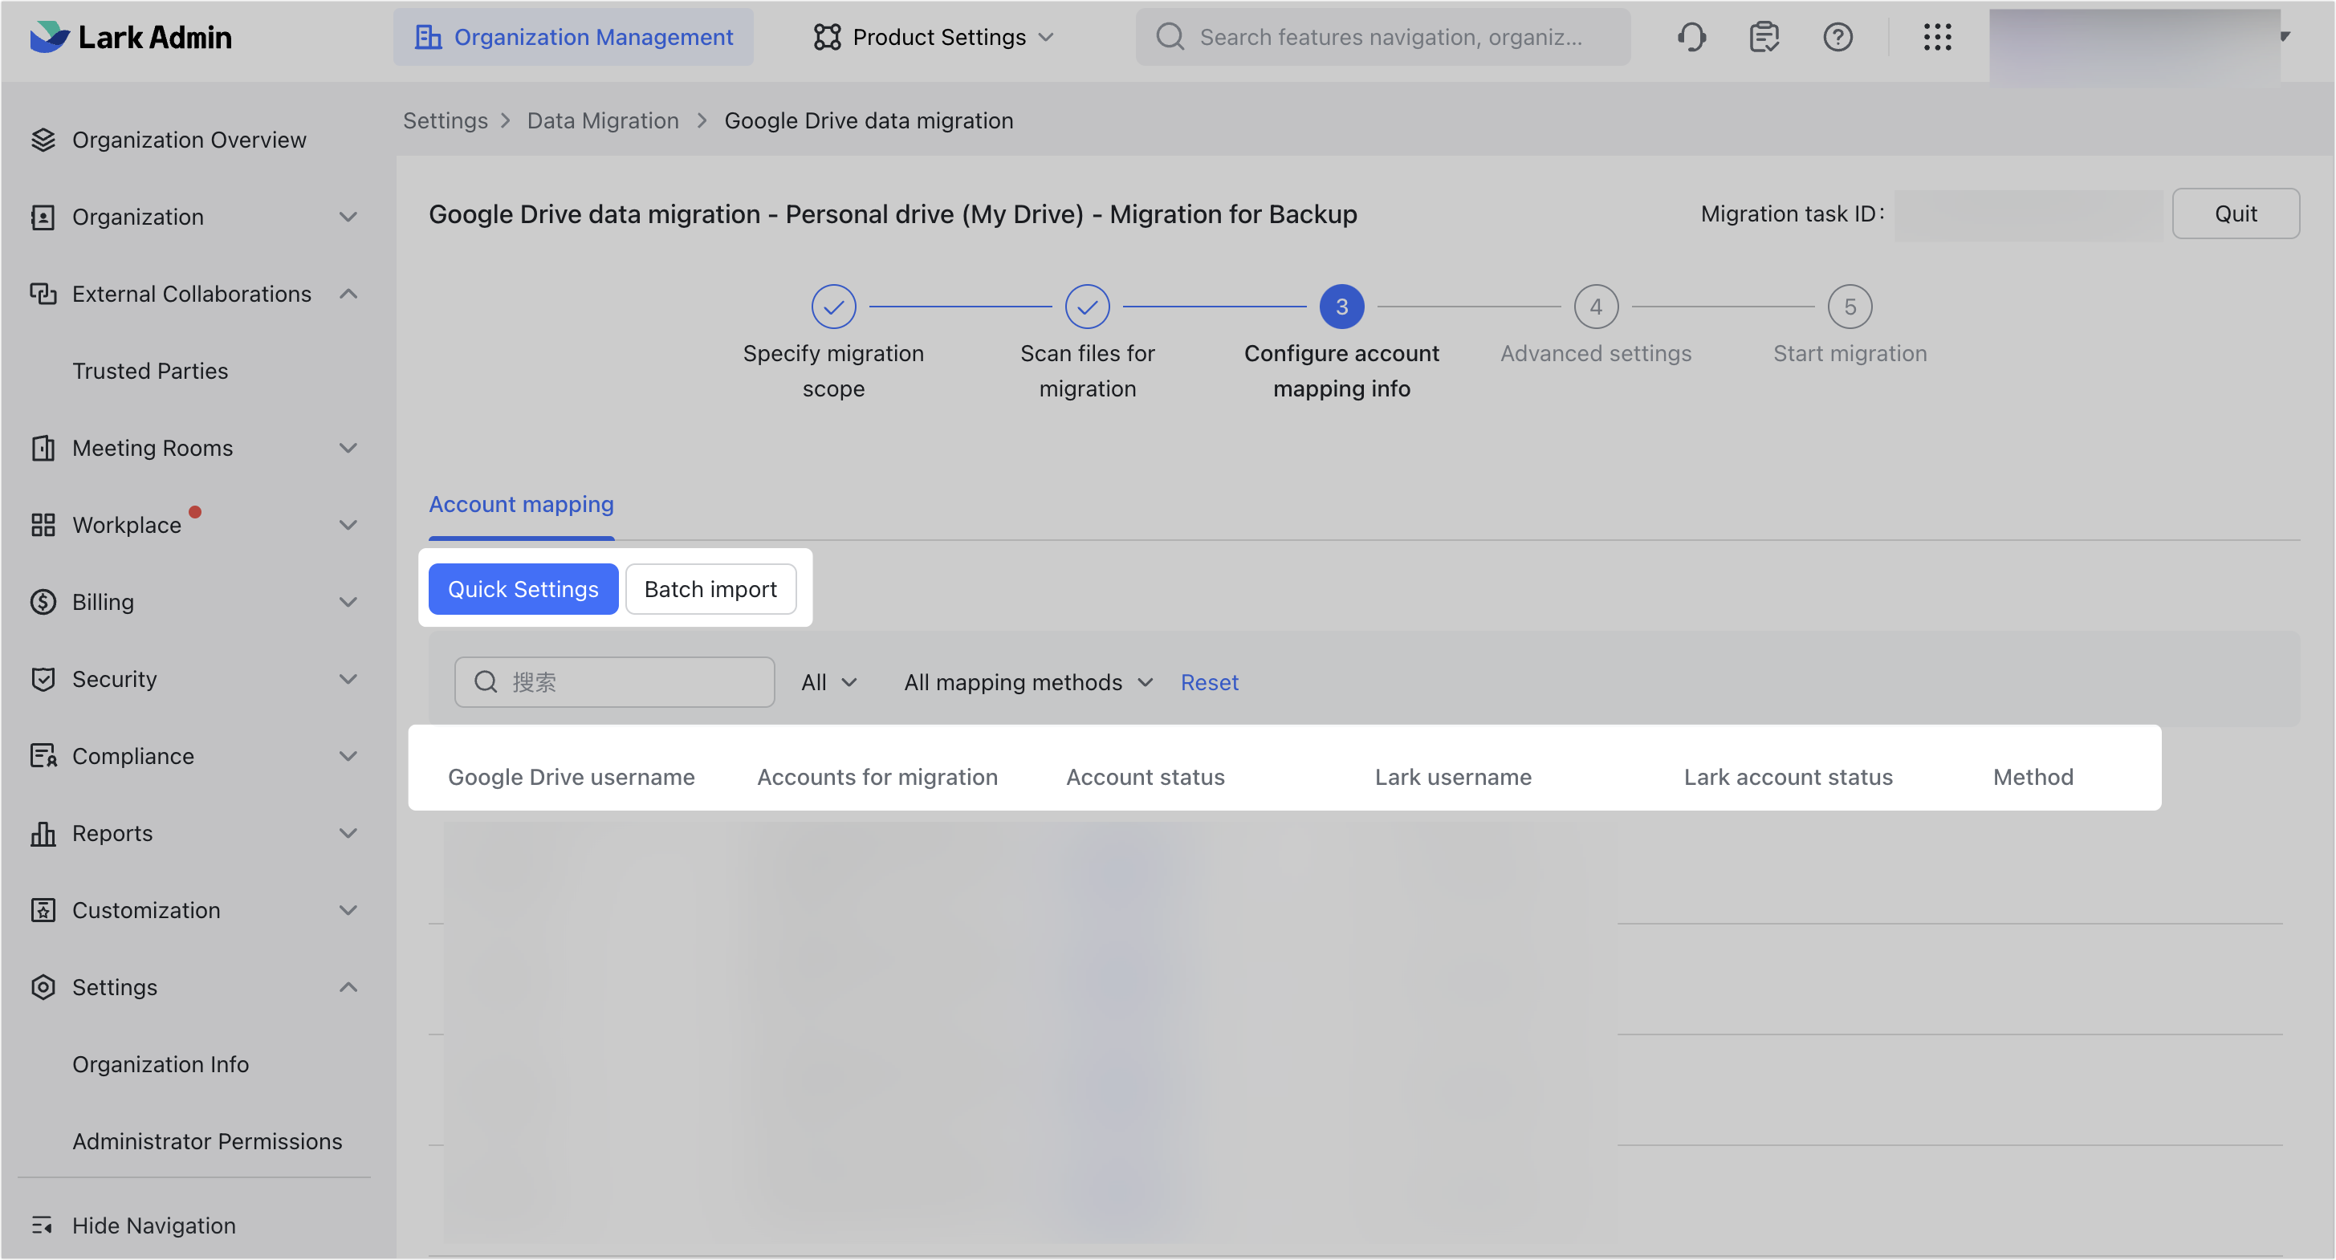This screenshot has height=1260, width=2336.
Task: Click the Hide Navigation collapse icon
Action: (43, 1225)
